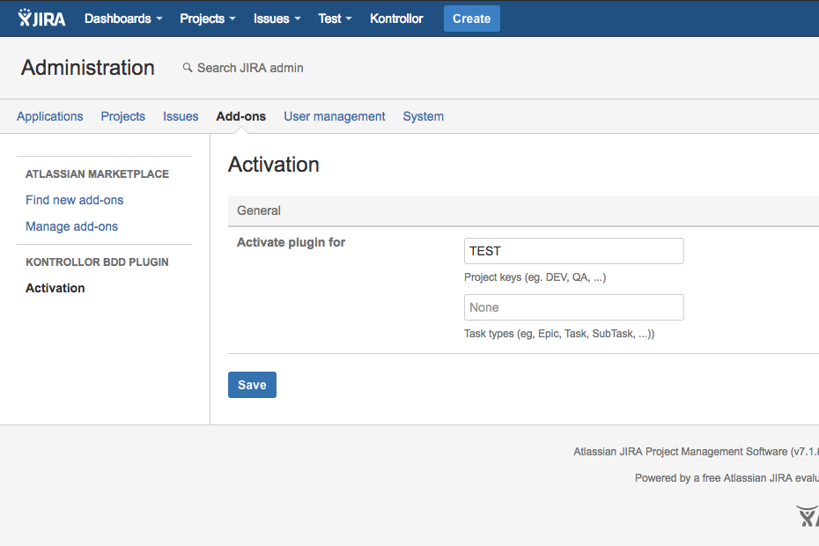Click the Activation page heading
Image resolution: width=819 pixels, height=546 pixels.
tap(274, 165)
